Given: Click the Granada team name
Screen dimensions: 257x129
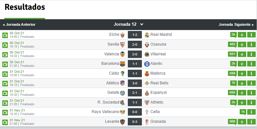Looking at the screenshot, I should point(158,122).
